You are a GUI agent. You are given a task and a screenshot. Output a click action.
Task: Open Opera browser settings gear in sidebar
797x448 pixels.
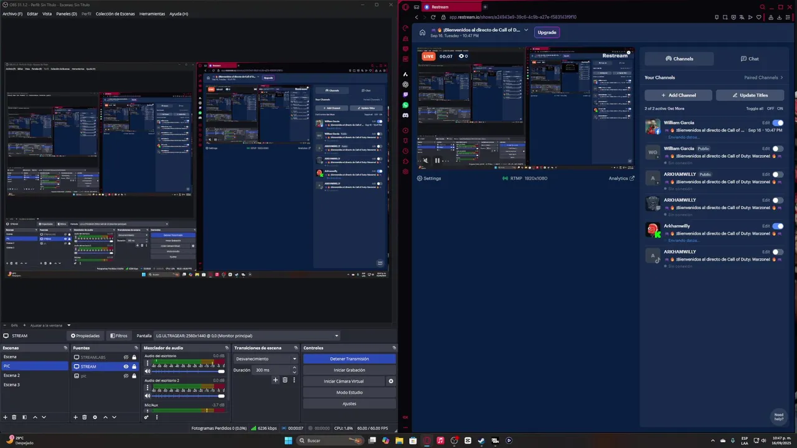point(405,172)
